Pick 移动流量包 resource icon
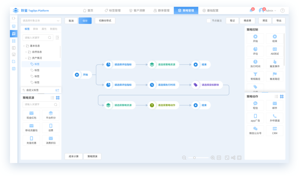 point(32,128)
